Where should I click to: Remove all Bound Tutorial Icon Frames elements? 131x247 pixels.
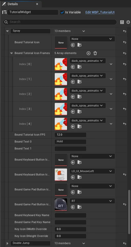coord(95,53)
